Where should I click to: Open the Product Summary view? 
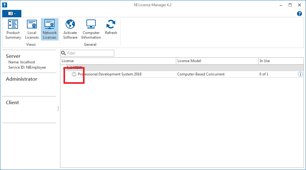click(13, 29)
